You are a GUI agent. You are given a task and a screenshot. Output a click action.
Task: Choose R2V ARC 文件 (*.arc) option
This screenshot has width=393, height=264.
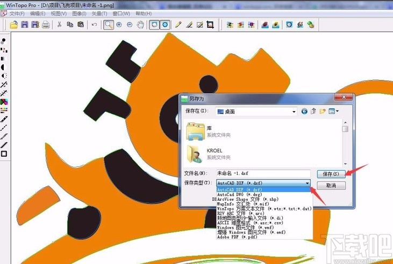(x=263, y=214)
